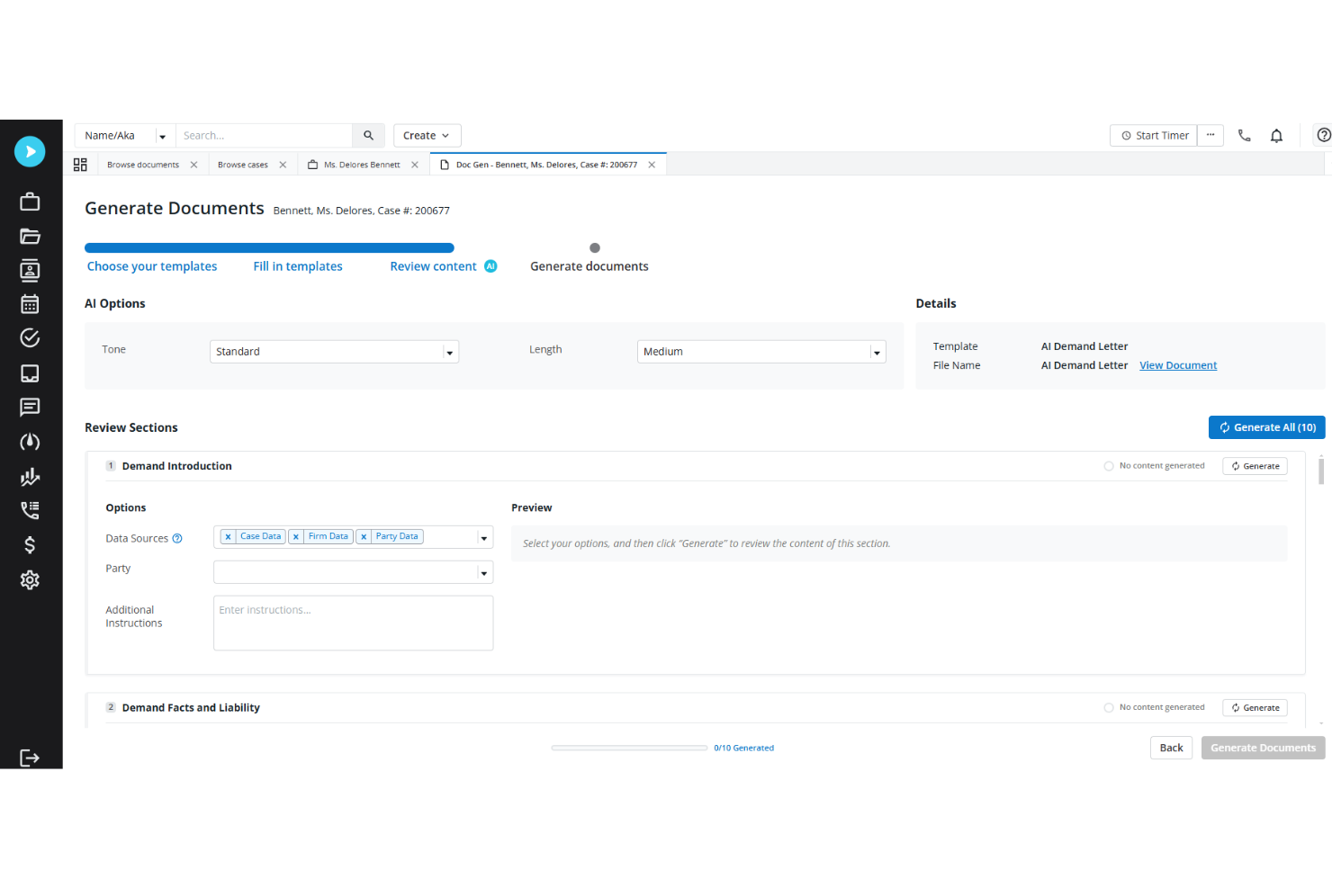The height and width of the screenshot is (888, 1332).
Task: Click the blue play logo icon
Action: point(30,151)
